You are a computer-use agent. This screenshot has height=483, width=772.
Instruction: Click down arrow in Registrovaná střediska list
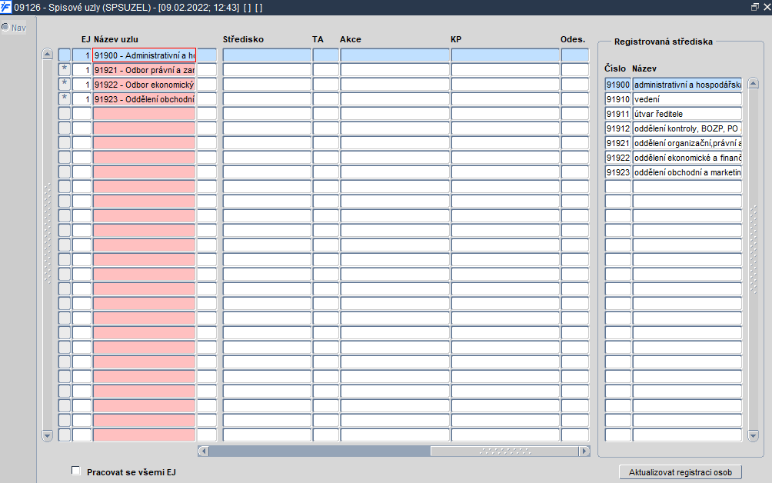tap(753, 435)
